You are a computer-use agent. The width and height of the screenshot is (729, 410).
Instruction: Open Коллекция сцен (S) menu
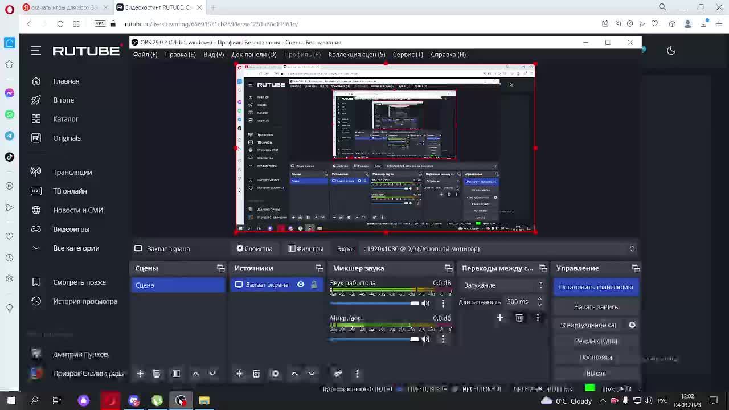(357, 54)
